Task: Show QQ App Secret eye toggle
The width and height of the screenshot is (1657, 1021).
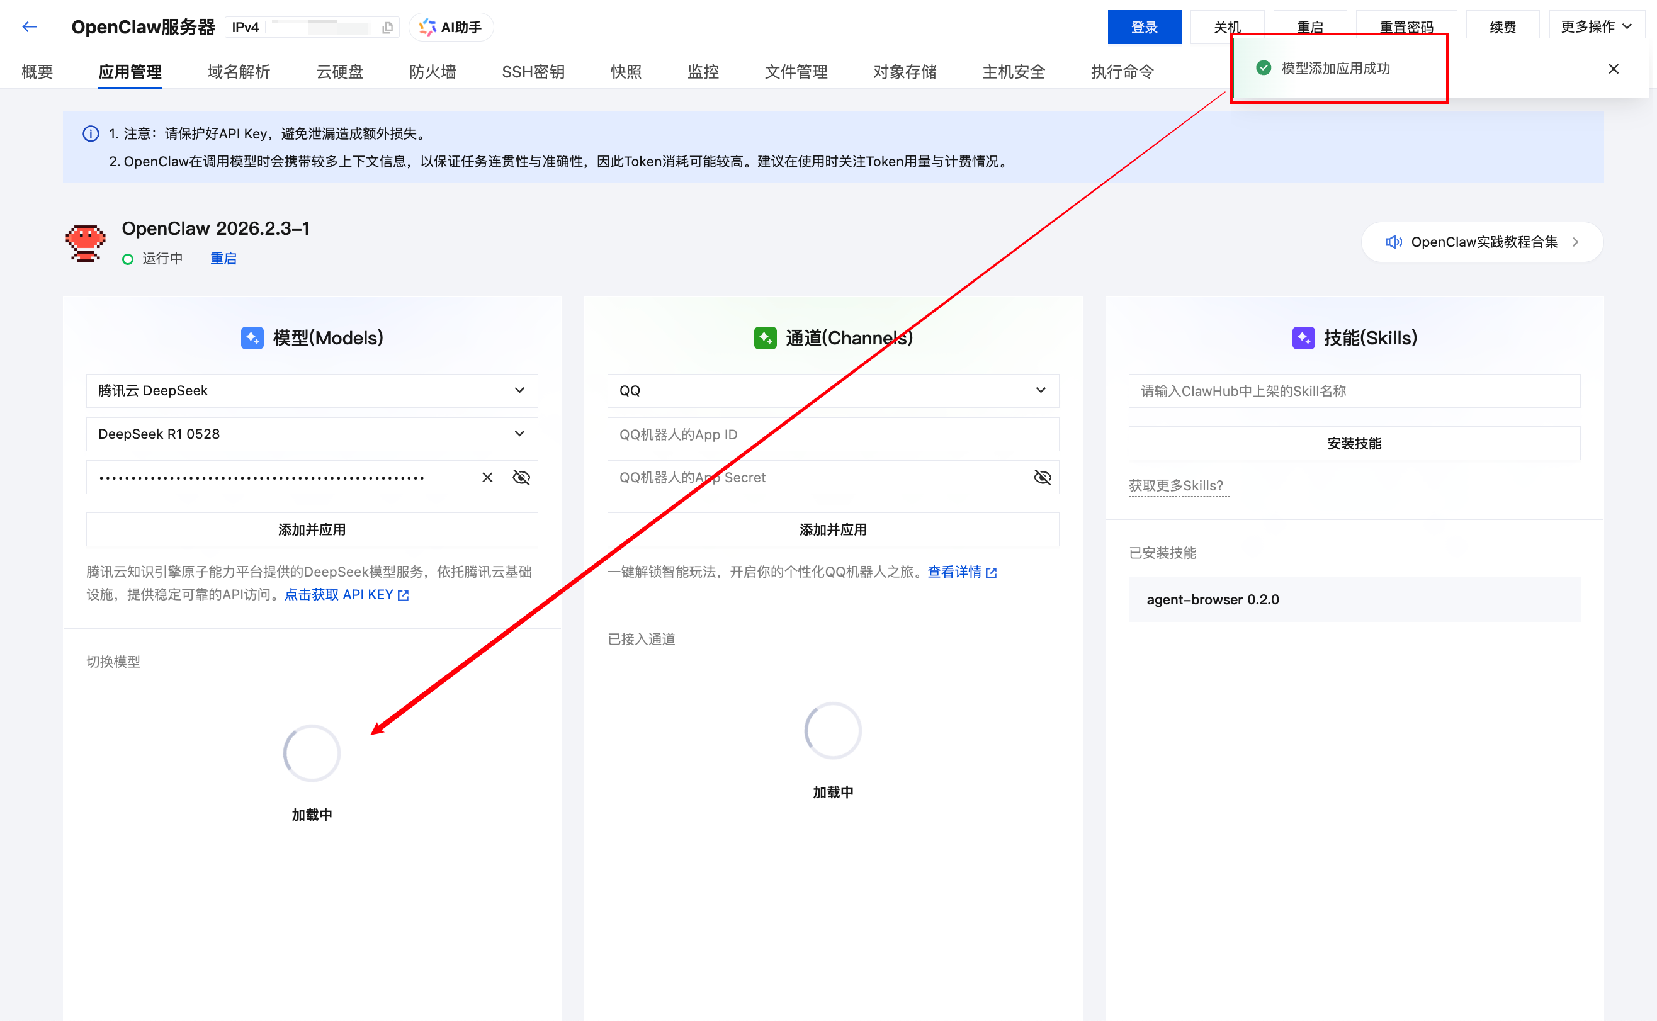Action: [x=1042, y=477]
